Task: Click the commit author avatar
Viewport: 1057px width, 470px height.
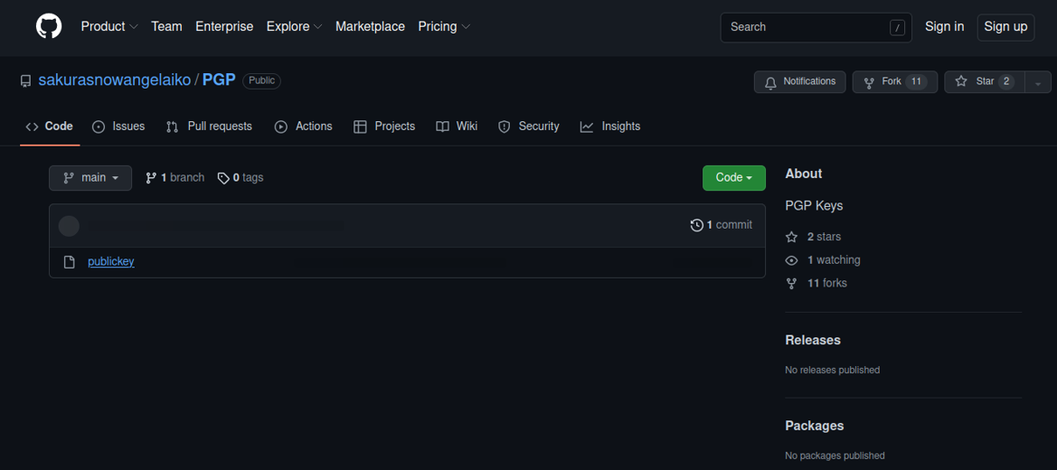Action: pos(69,226)
